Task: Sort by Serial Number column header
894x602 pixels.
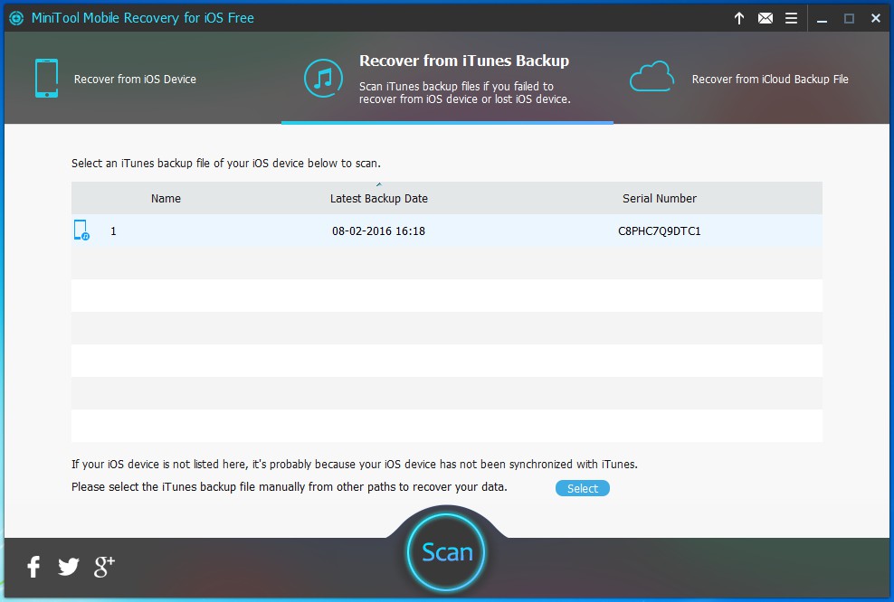Action: pos(659,198)
